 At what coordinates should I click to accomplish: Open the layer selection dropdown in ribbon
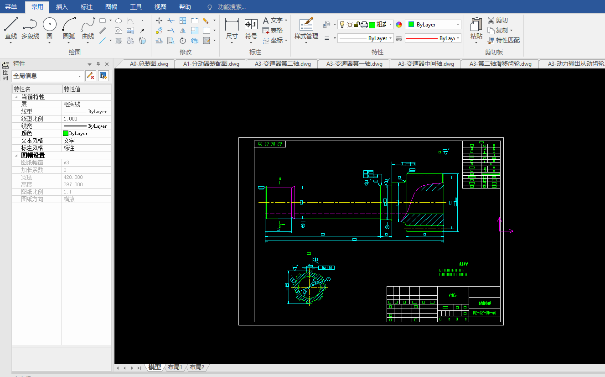coord(366,25)
